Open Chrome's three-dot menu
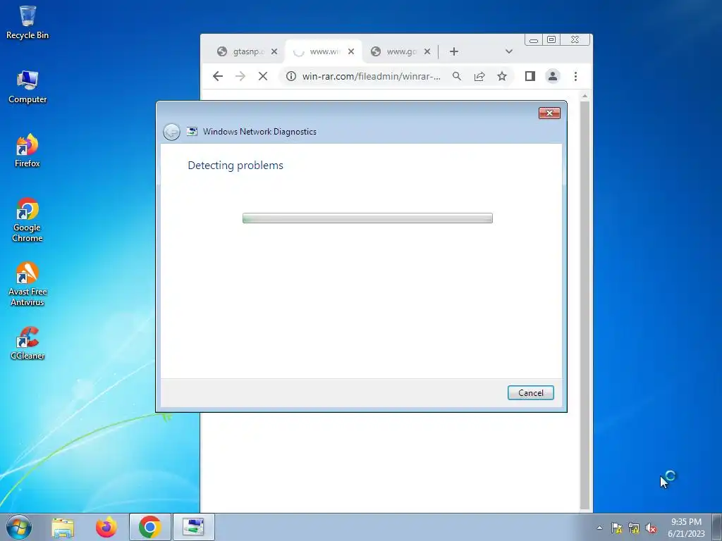Image resolution: width=722 pixels, height=541 pixels. coord(575,76)
